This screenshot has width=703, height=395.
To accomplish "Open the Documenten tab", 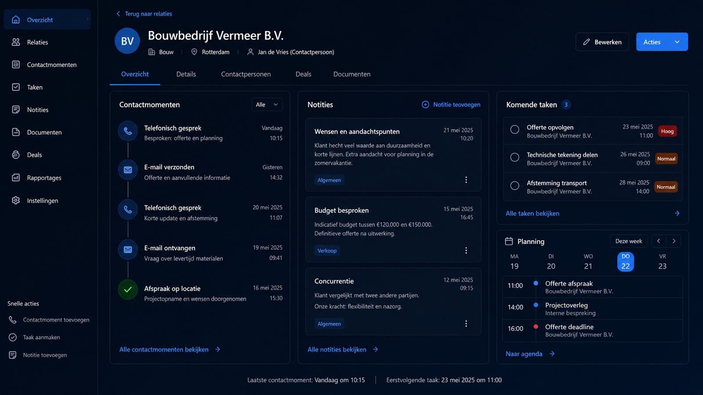I will (352, 74).
